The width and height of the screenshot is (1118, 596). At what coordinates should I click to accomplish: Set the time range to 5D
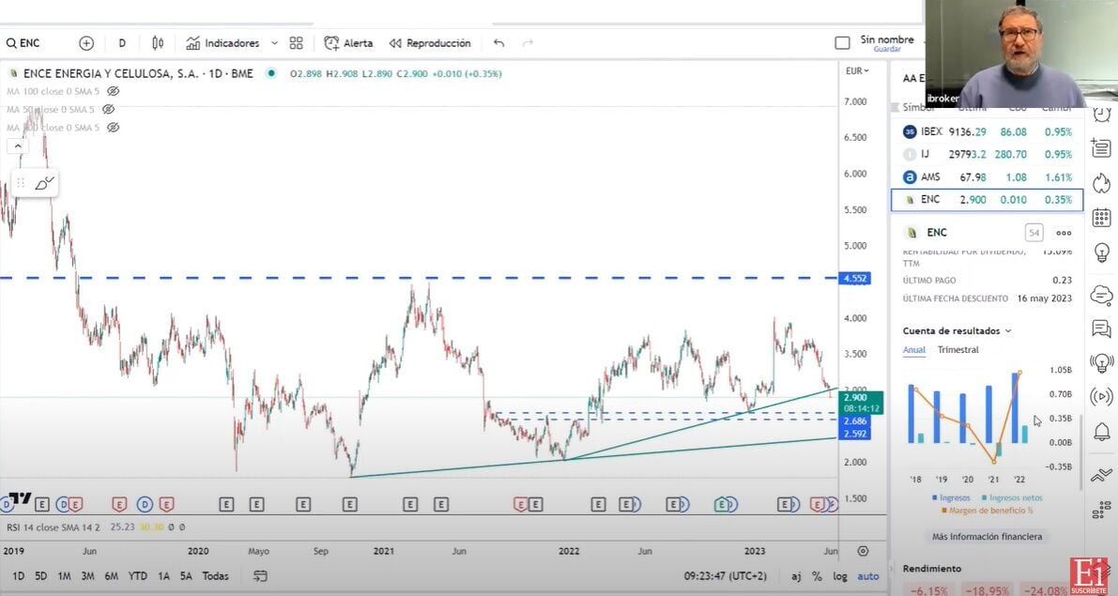coord(40,576)
